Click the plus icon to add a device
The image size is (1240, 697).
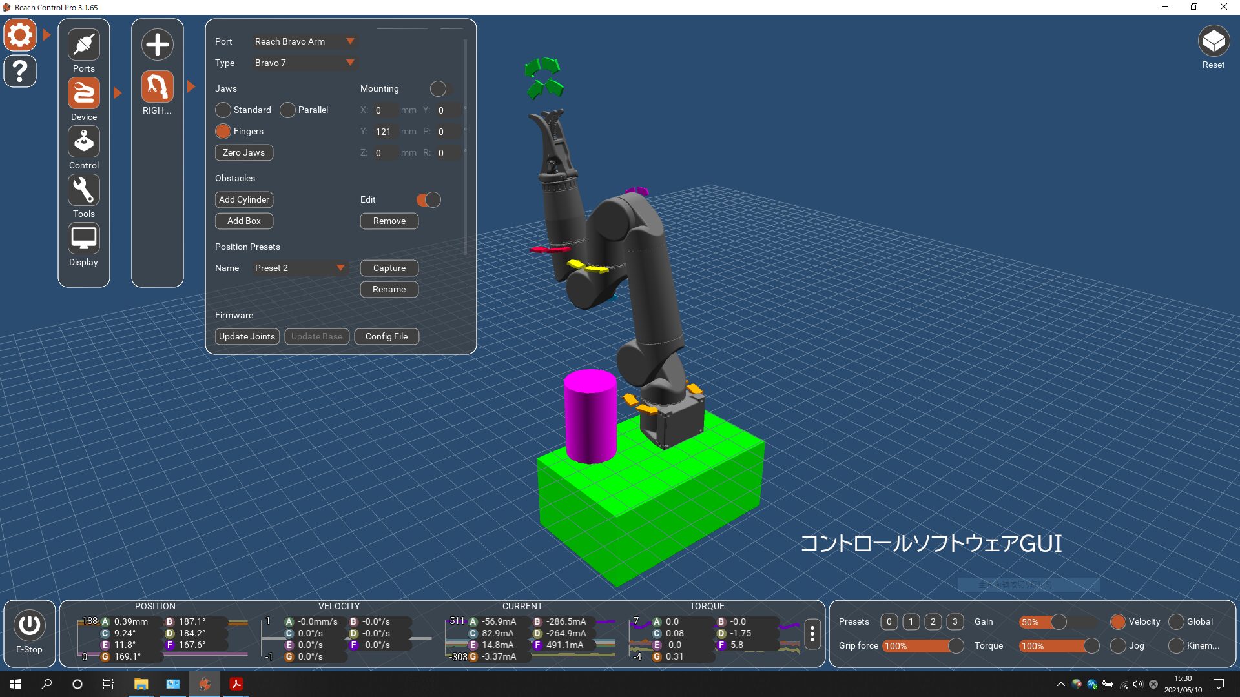pyautogui.click(x=157, y=45)
